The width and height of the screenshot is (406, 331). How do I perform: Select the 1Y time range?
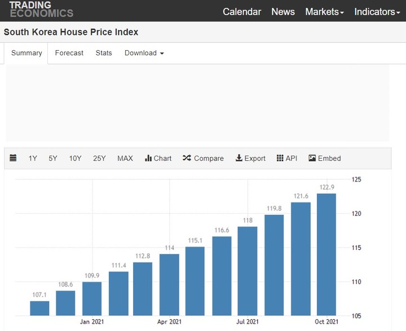33,158
